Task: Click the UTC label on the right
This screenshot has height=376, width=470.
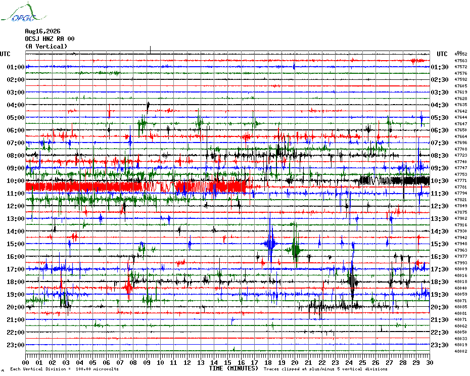Action: (x=442, y=54)
